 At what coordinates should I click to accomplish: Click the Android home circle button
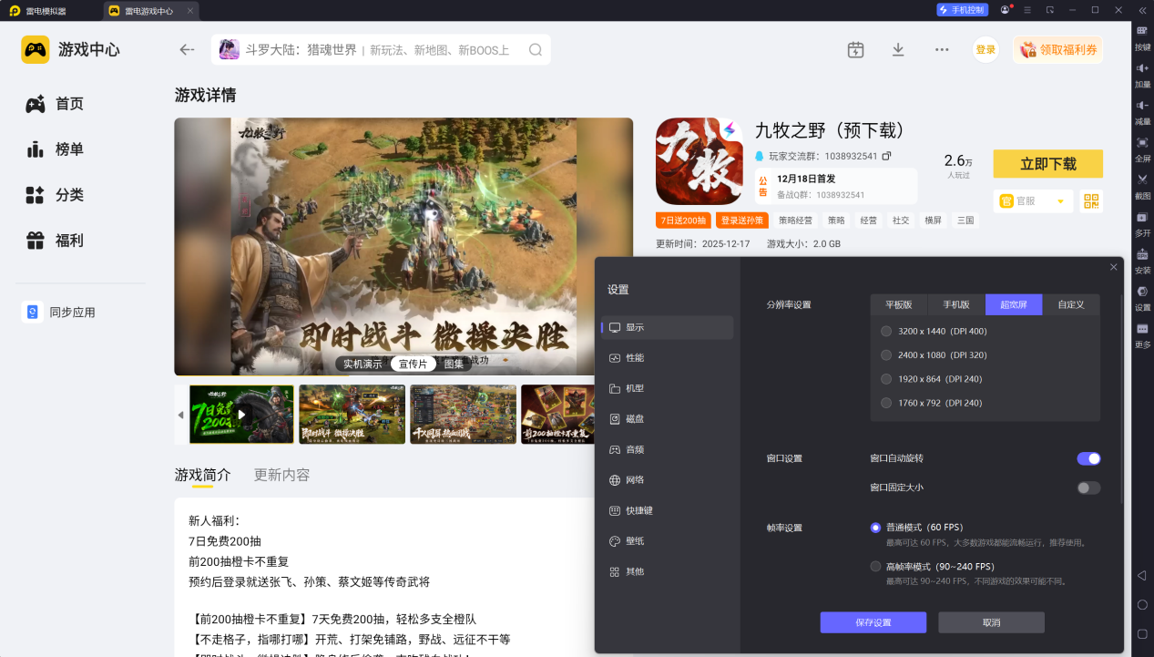pyautogui.click(x=1142, y=604)
